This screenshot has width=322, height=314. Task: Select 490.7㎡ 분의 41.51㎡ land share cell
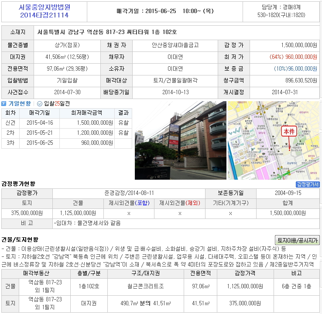click(146, 304)
